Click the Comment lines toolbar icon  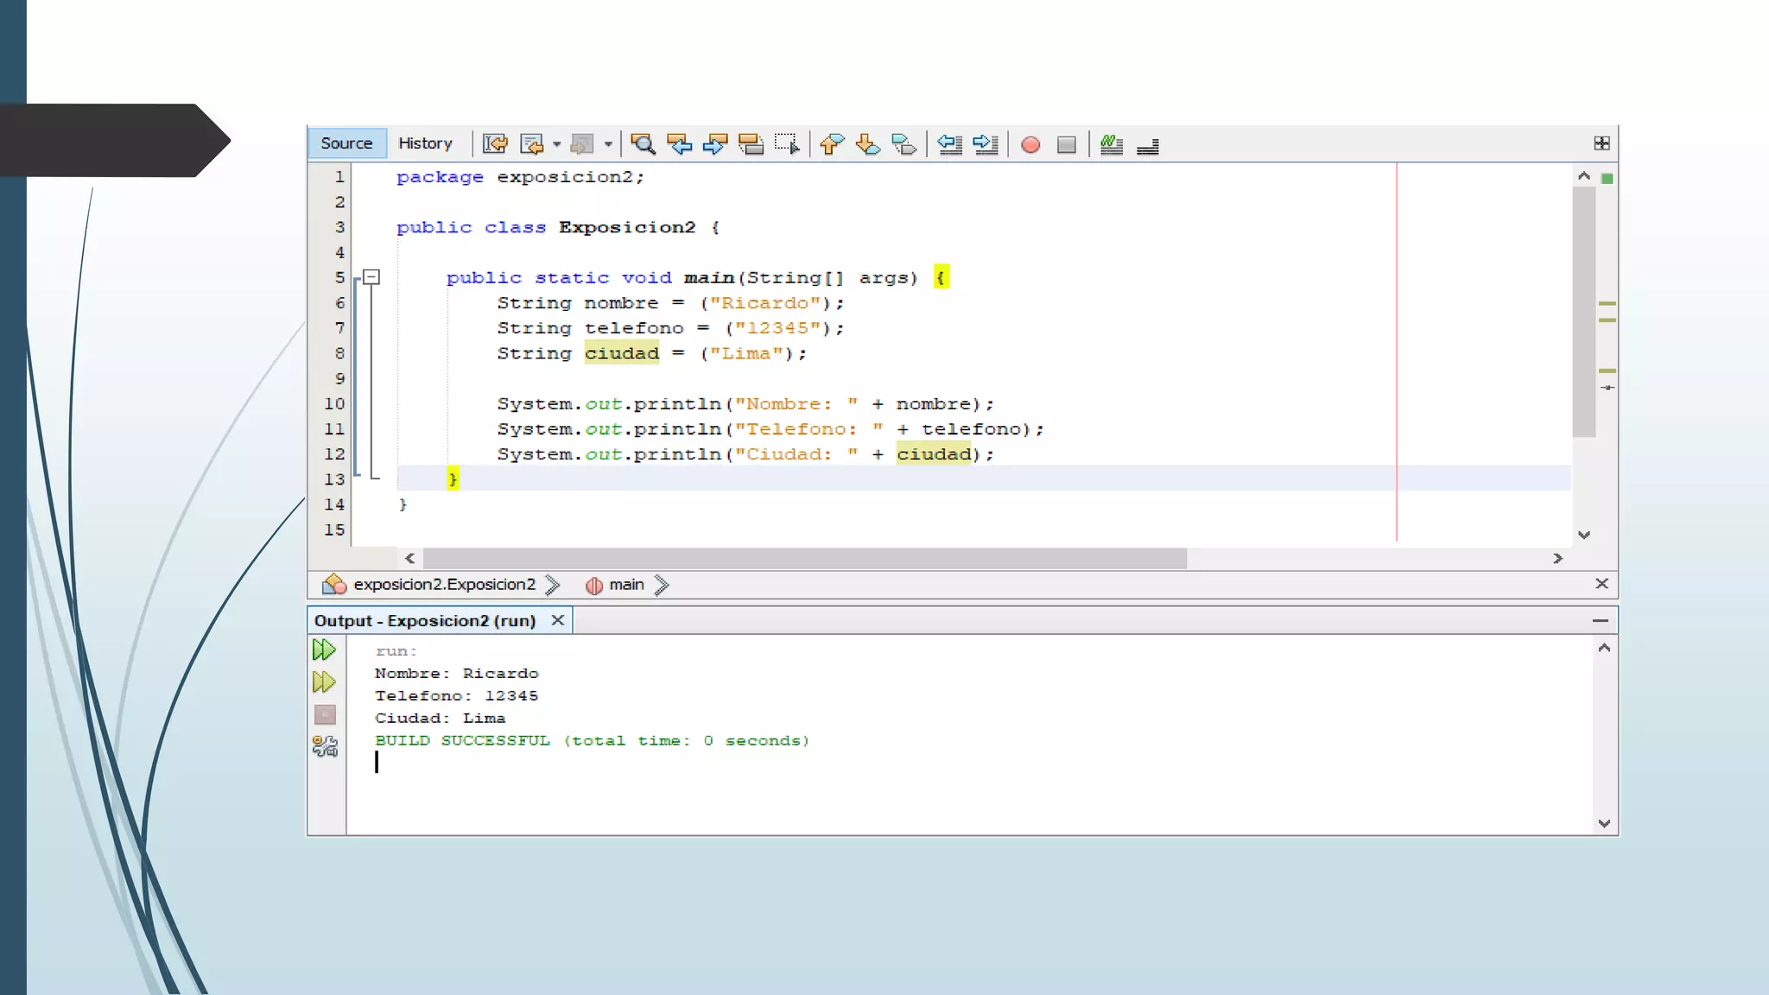1111,144
